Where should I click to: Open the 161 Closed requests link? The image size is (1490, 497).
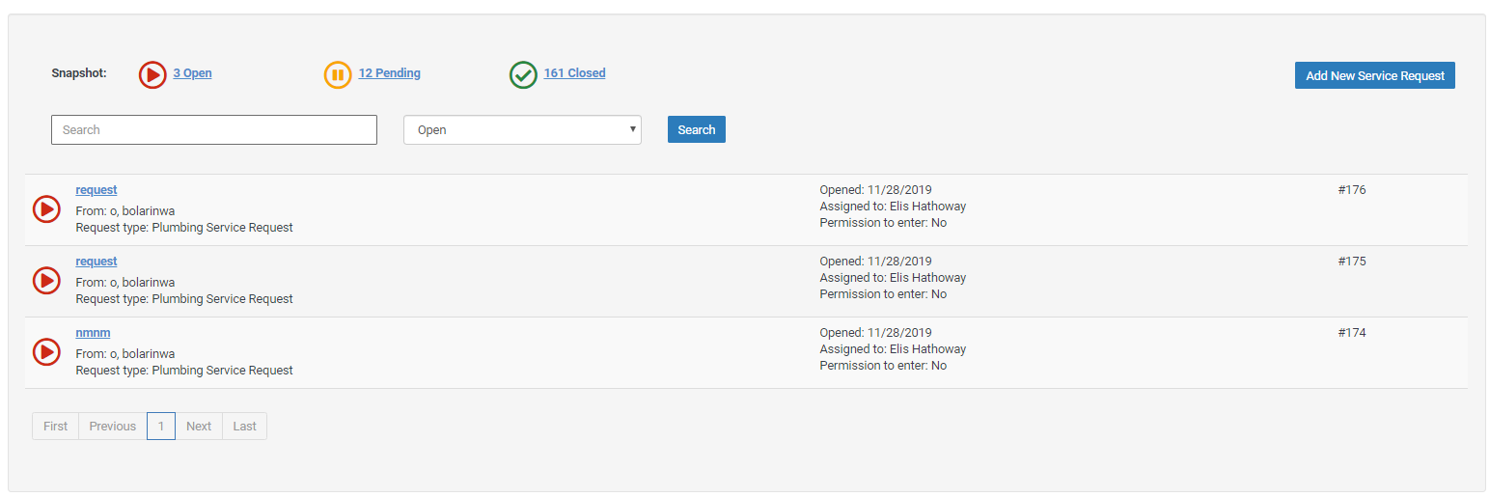click(x=574, y=73)
